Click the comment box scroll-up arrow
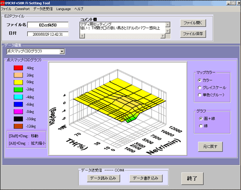241x190 pixels. (167, 25)
